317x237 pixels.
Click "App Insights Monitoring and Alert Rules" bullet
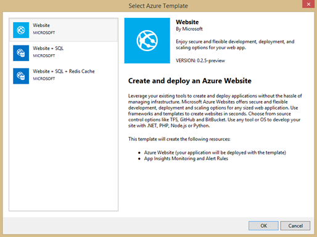click(x=186, y=158)
